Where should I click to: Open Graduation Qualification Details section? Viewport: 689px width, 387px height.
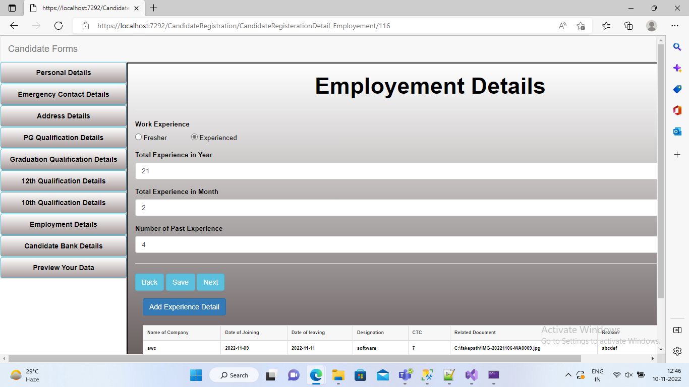[64, 159]
